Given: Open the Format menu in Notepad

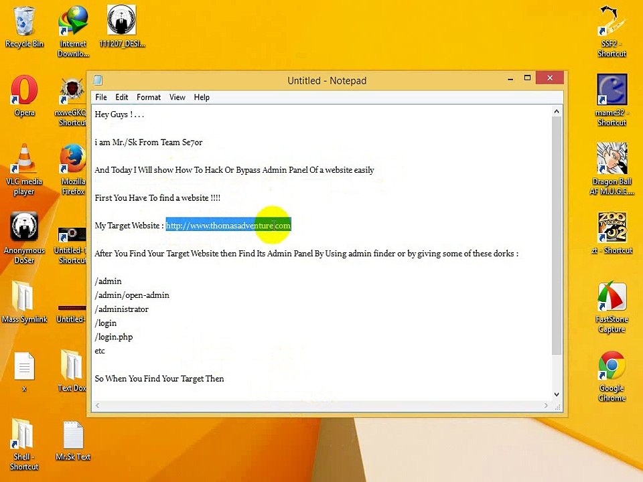Looking at the screenshot, I should (149, 97).
